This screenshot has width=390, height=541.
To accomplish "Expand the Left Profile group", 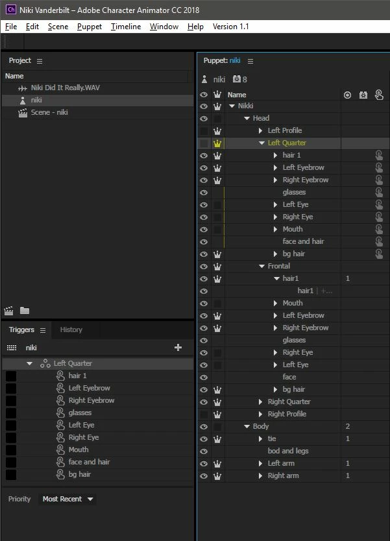I will coord(261,131).
